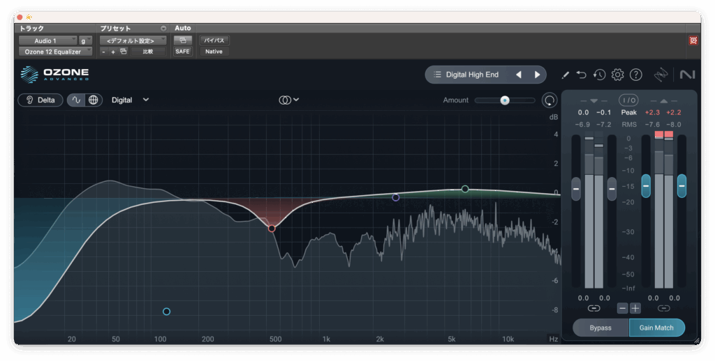Image resolution: width=715 pixels, height=361 pixels.
Task: Load the next preset with right arrow
Action: (x=537, y=75)
